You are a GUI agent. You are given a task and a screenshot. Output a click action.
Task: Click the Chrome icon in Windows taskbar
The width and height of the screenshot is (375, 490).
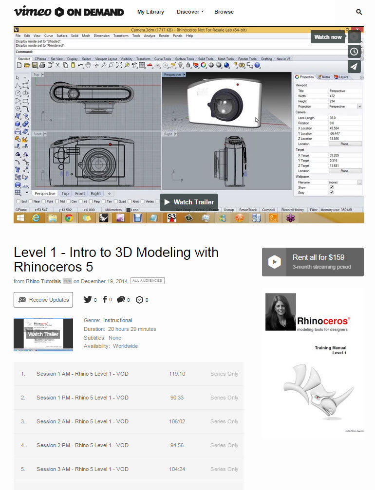point(69,218)
